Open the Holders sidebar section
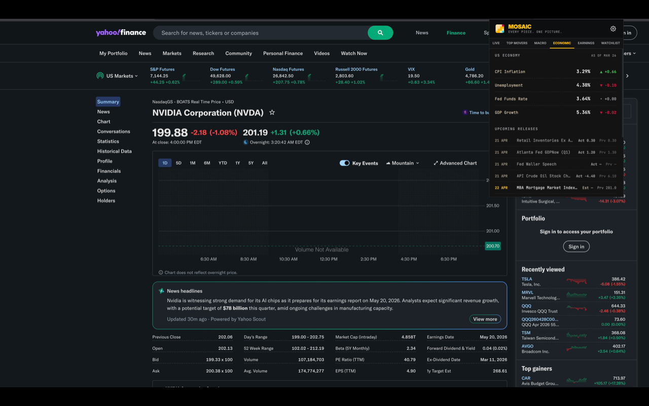This screenshot has width=649, height=406. tap(106, 200)
